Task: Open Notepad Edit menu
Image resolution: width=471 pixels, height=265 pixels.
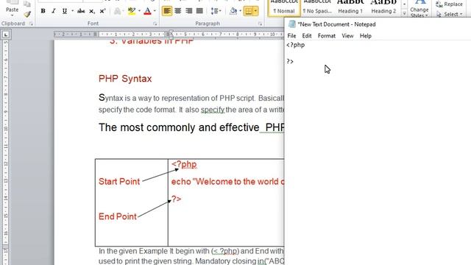Action: (307, 36)
